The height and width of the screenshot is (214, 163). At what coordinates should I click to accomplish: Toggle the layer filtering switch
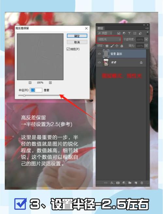147,33
